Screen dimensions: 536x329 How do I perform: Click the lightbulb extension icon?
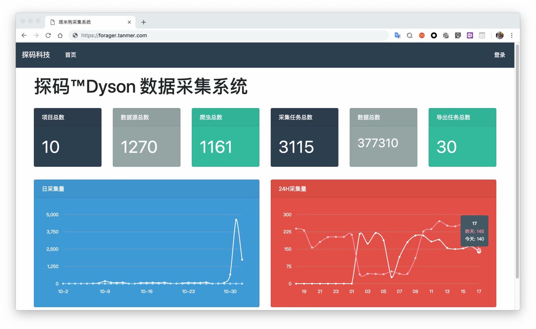[458, 35]
